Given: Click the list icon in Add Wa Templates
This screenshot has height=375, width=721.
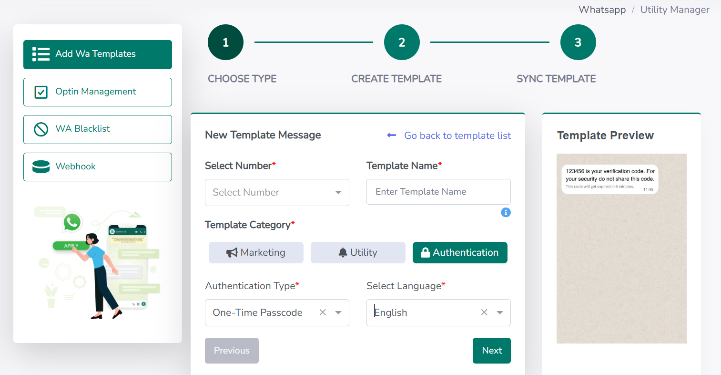Looking at the screenshot, I should [x=41, y=54].
